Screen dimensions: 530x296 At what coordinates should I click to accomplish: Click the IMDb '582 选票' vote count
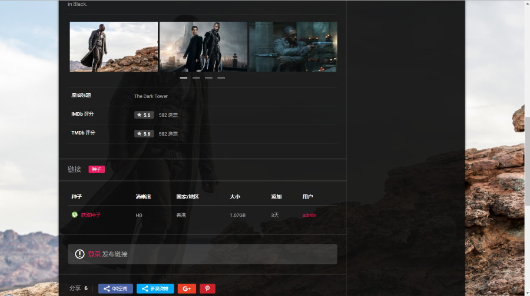tap(168, 115)
